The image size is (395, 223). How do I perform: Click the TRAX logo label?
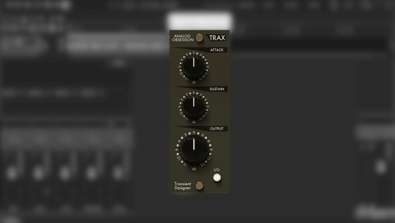[x=217, y=38]
